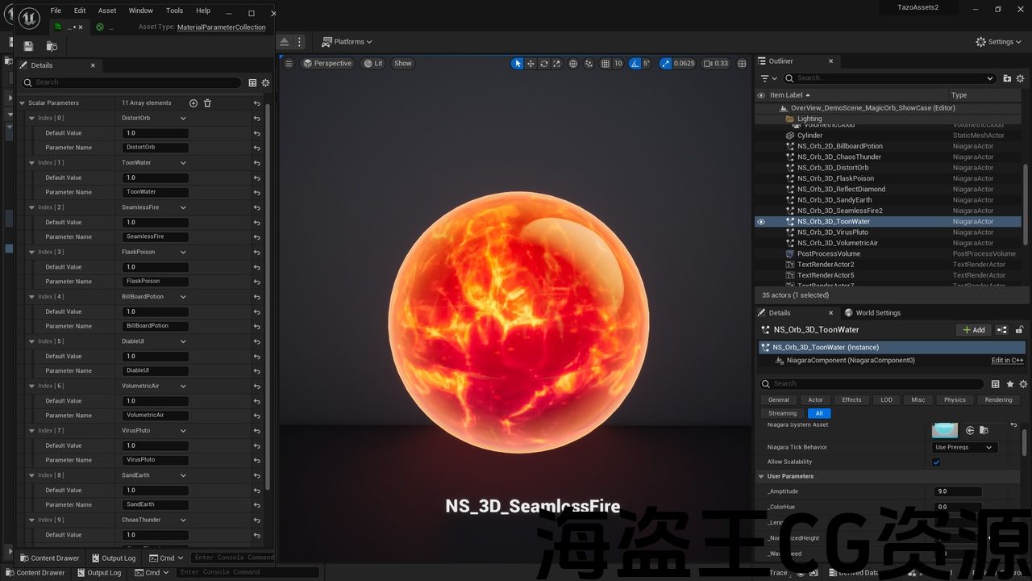
Task: Click the Add component button
Action: [x=973, y=330]
